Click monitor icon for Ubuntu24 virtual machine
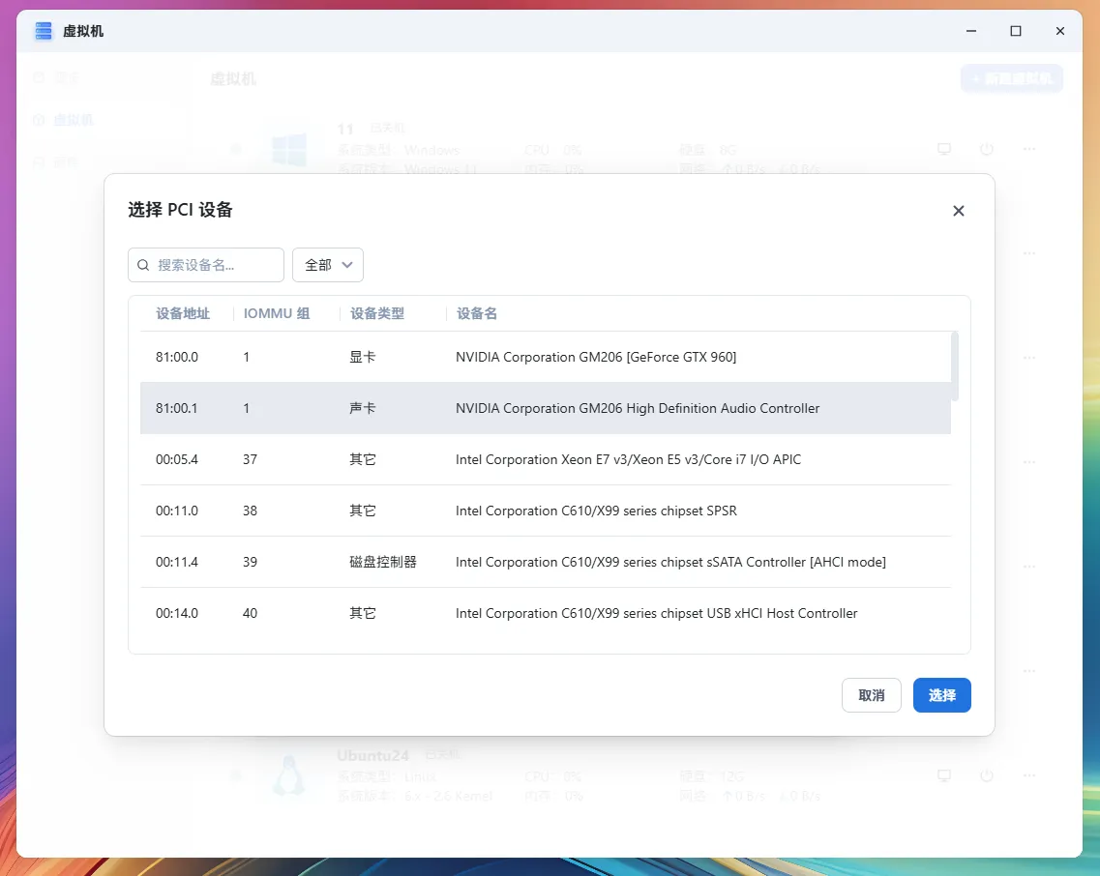 944,775
